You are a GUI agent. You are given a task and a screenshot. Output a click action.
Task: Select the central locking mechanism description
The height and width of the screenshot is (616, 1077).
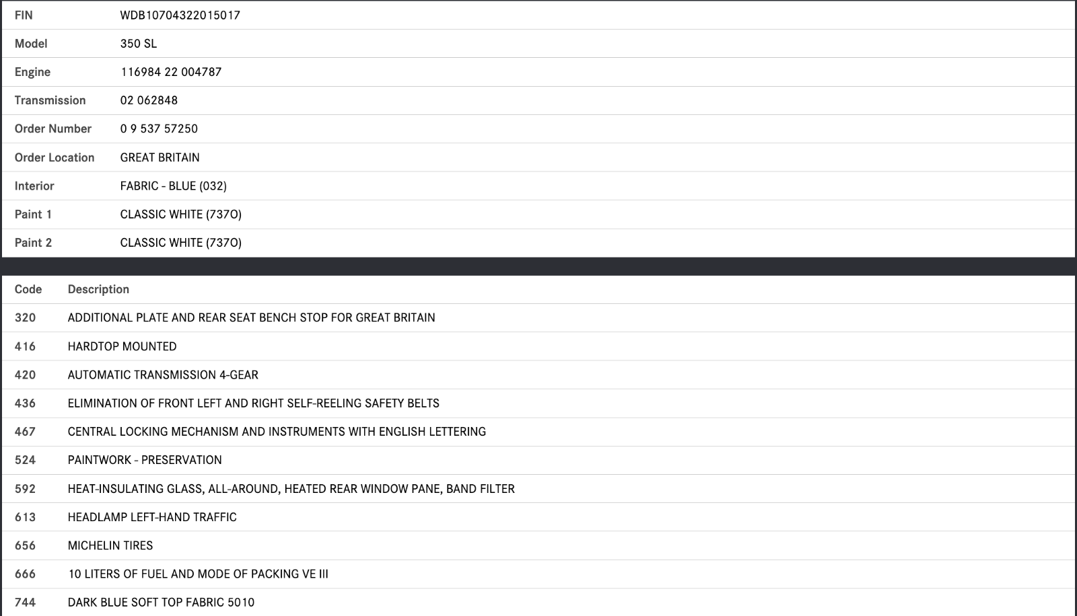coord(277,432)
